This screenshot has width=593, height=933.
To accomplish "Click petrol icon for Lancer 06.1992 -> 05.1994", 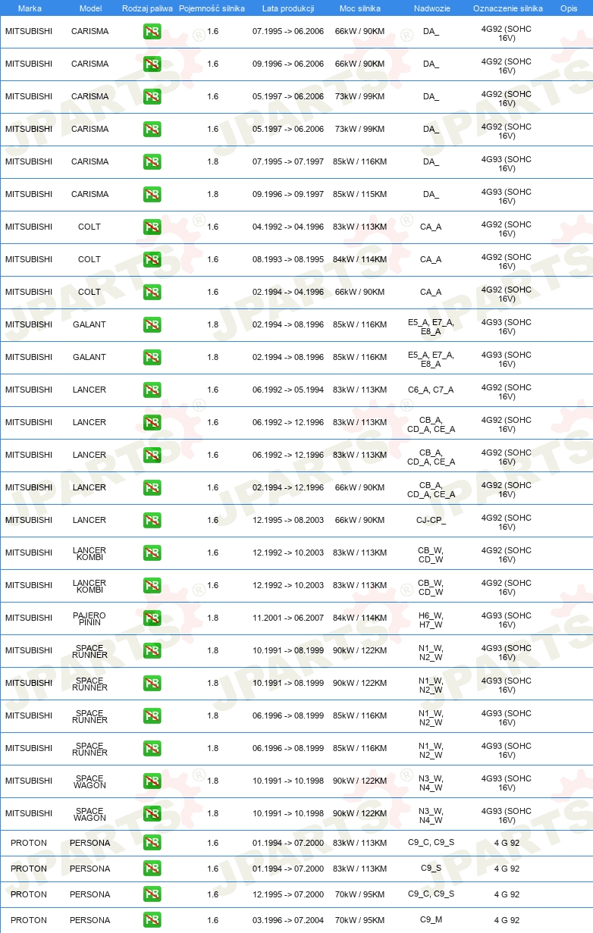I will (x=152, y=390).
